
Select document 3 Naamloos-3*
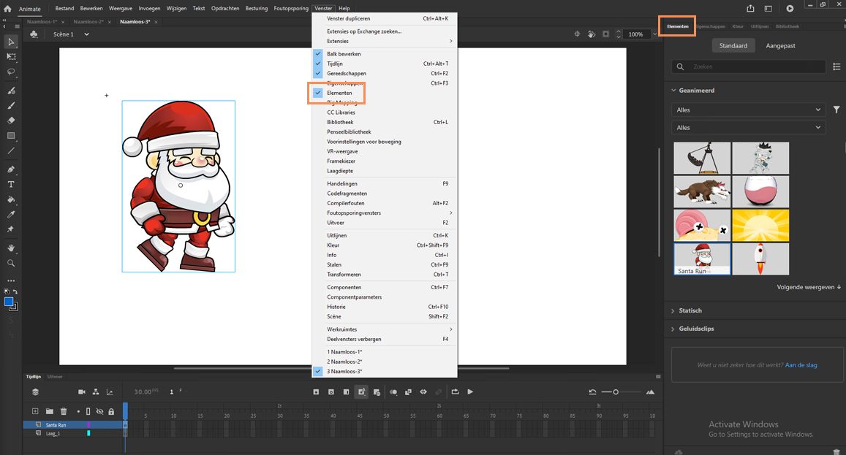(385, 372)
